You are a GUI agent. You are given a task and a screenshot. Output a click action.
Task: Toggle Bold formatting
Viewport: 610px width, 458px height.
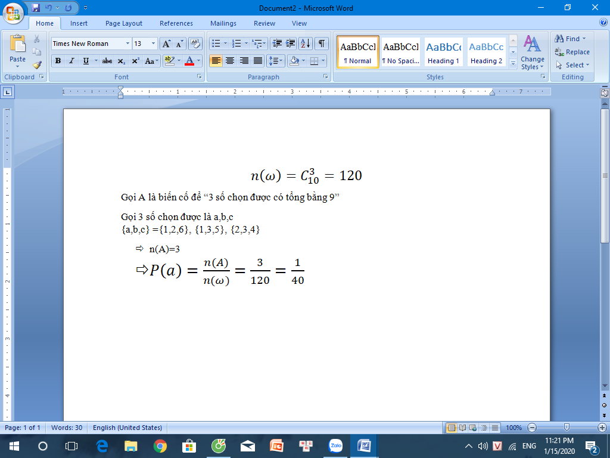[x=58, y=61]
